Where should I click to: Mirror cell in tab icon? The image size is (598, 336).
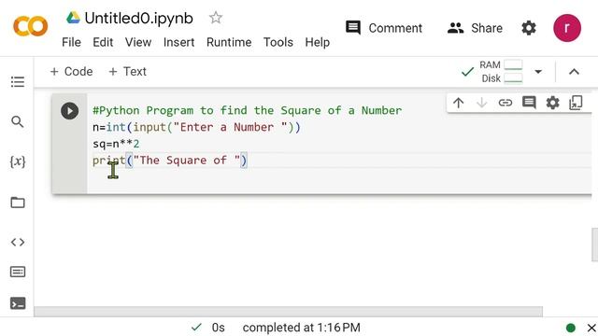click(576, 103)
